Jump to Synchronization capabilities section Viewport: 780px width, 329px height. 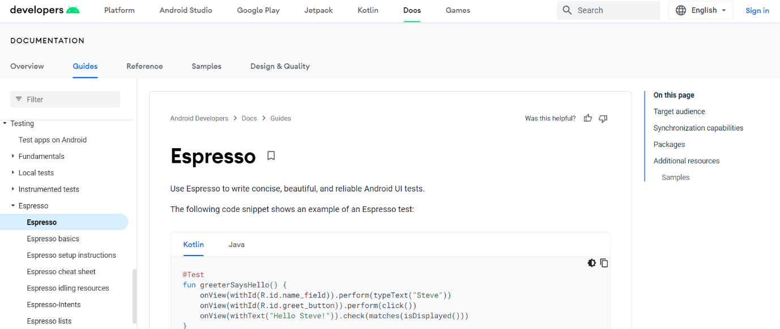[x=698, y=128]
